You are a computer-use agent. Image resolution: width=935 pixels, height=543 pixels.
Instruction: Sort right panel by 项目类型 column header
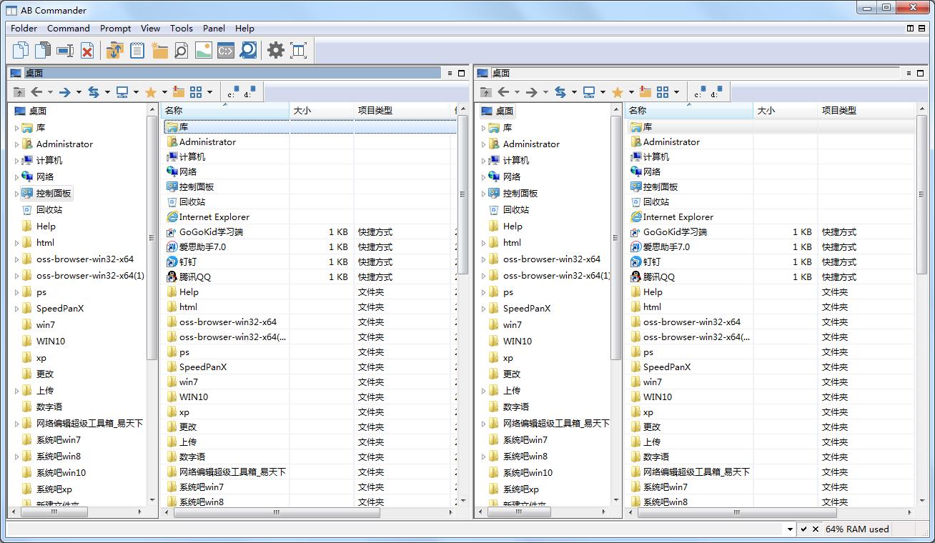click(866, 111)
